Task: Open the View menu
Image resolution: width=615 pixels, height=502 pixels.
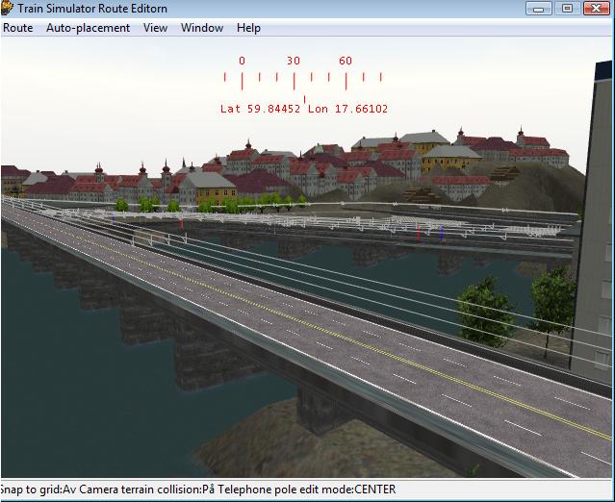Action: pyautogui.click(x=155, y=28)
